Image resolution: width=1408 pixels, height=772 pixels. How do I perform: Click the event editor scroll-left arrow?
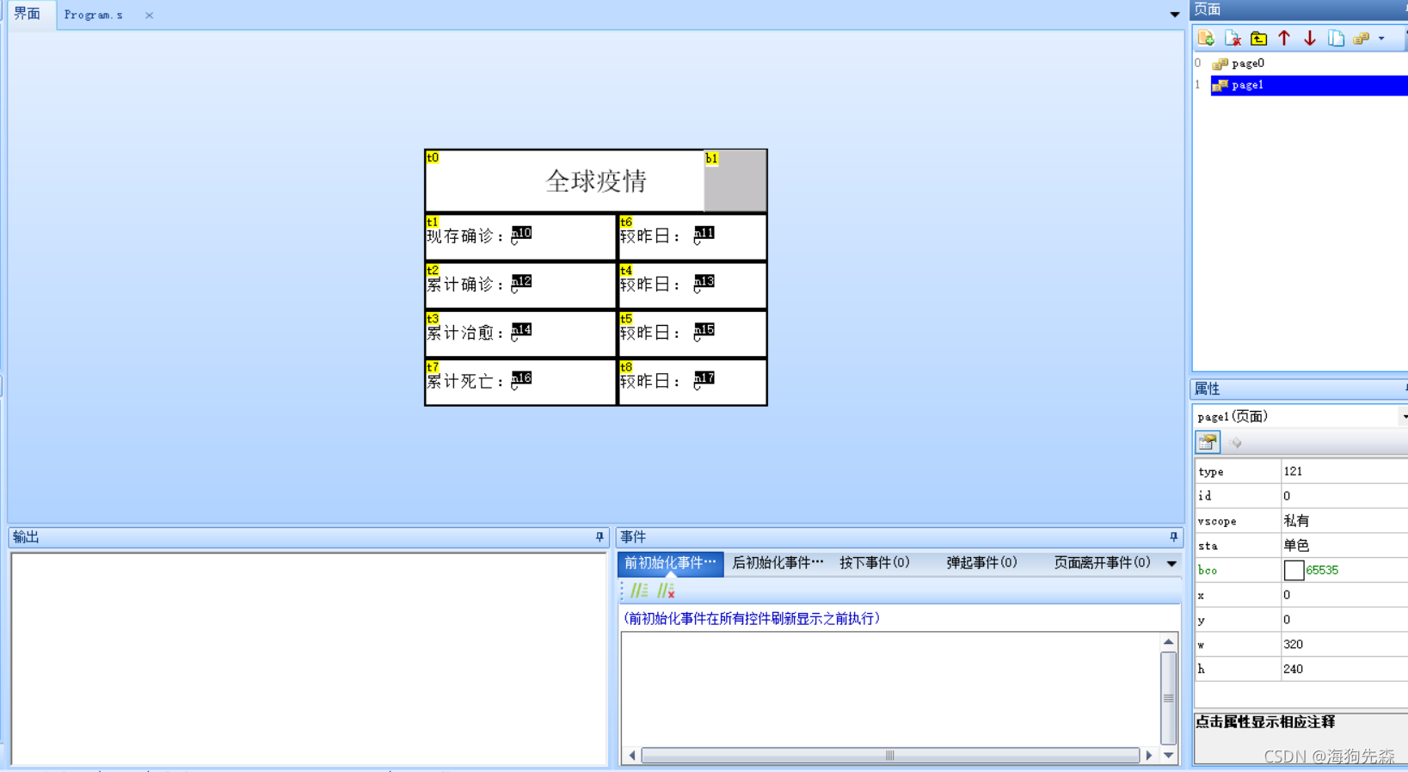click(x=632, y=756)
